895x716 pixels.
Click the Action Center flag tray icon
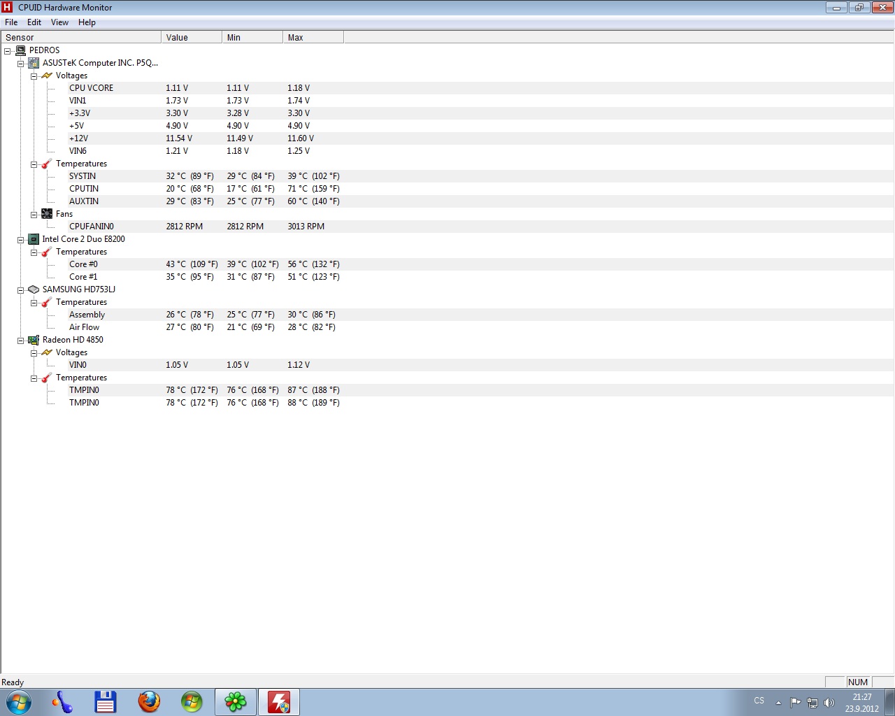click(x=796, y=702)
